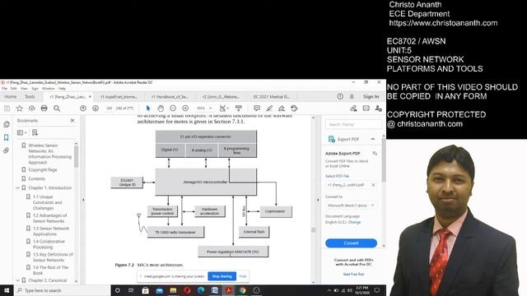Click Hide on the sharing bar
The image size is (527, 296).
coord(243,276)
